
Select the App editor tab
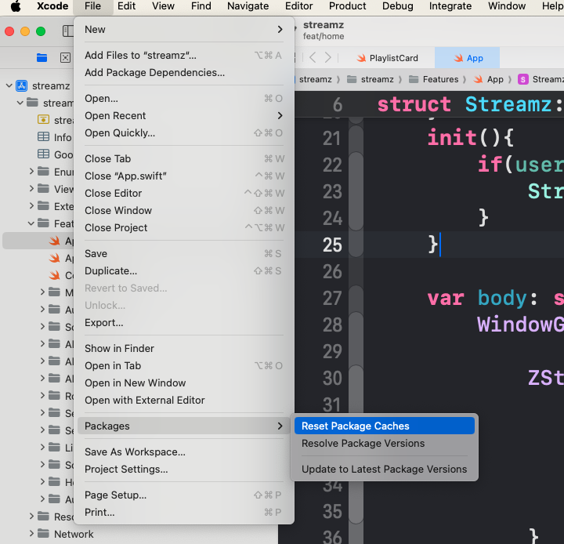(467, 58)
